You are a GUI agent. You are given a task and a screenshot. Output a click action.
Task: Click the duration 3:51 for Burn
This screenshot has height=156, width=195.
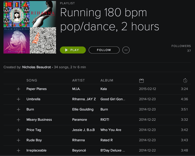(x=184, y=109)
